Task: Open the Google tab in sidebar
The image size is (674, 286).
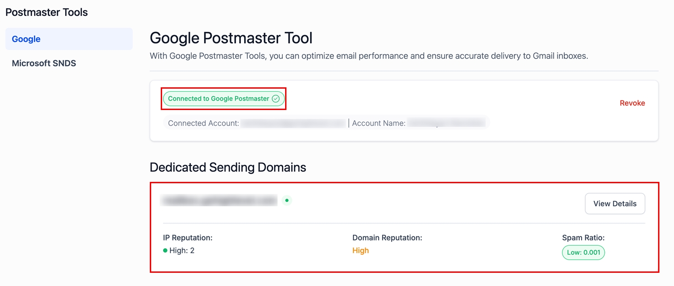Action: coord(26,39)
